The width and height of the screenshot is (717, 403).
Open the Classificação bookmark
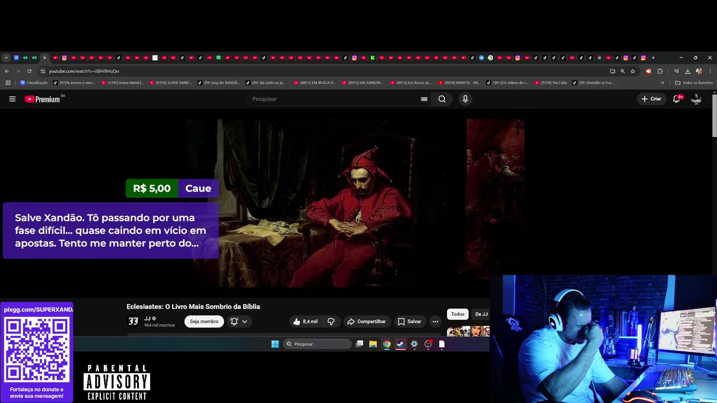34,83
